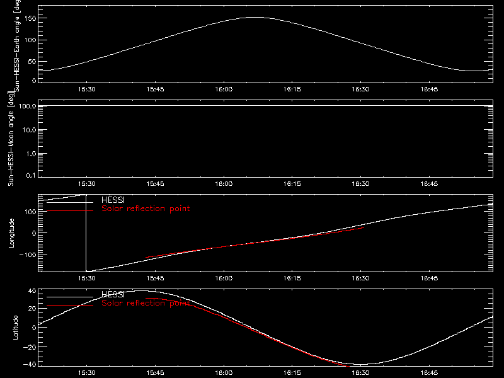The height and width of the screenshot is (378, 504).
Task: Click the 40 tick on Latitude axis
Action: 32,290
